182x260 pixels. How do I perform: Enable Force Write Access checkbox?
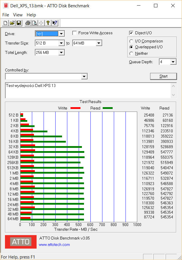tap(75, 33)
